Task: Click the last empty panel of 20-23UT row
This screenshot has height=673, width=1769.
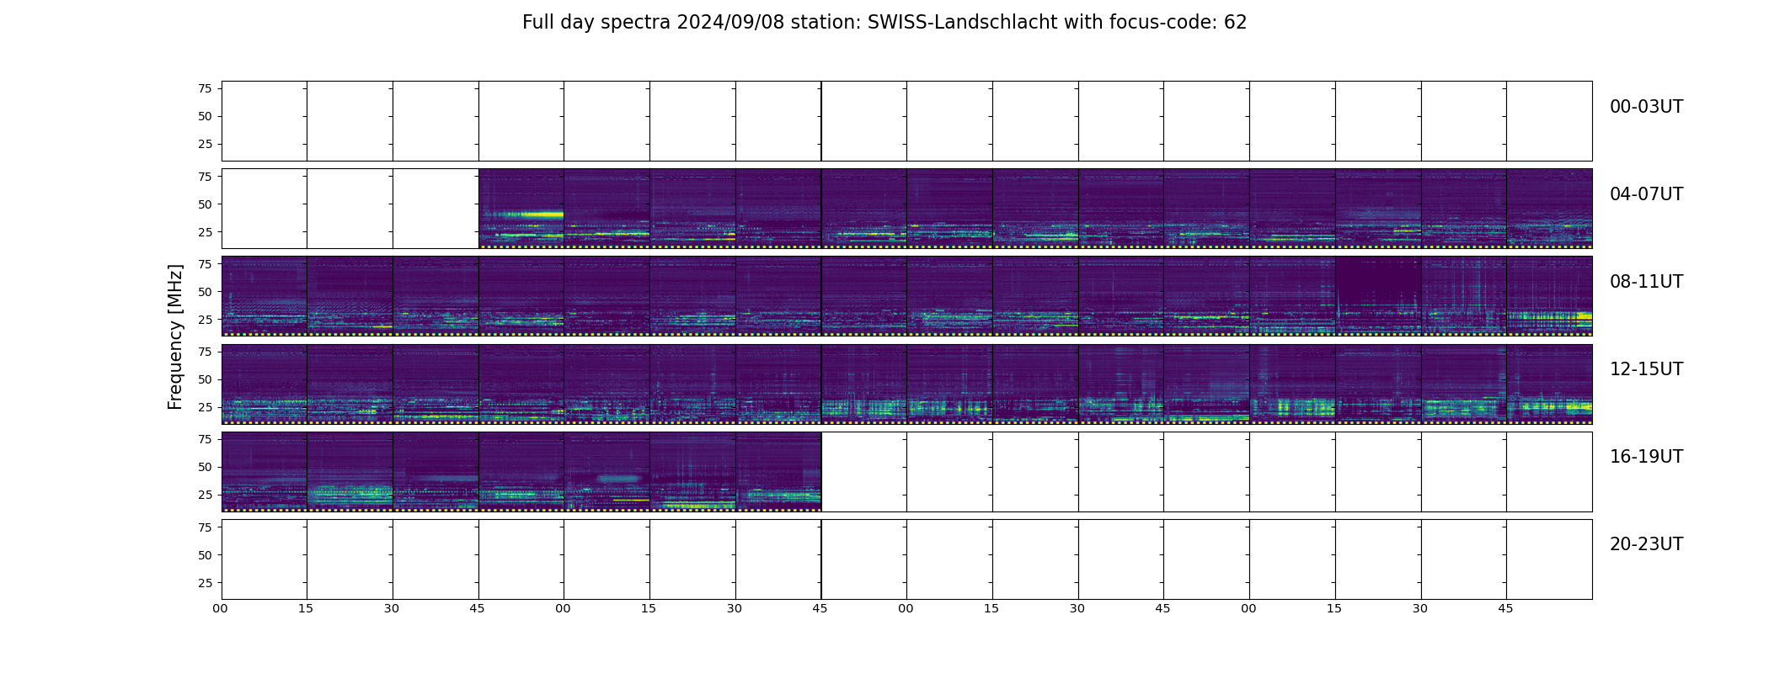Action: [x=1549, y=559]
